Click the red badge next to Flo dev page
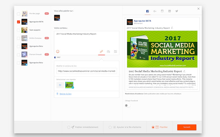 point(47,14)
